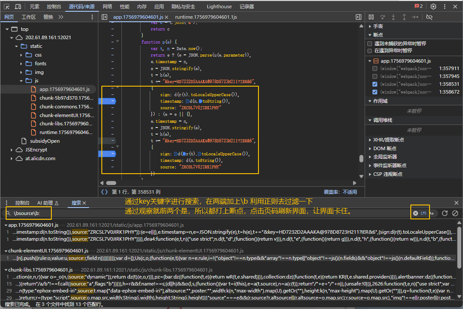Switch to the 元素 Elements tab
Viewport: 463px width, 309px height.
(x=34, y=7)
